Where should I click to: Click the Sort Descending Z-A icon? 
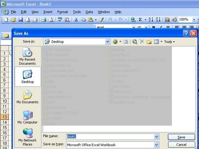coord(158,19)
